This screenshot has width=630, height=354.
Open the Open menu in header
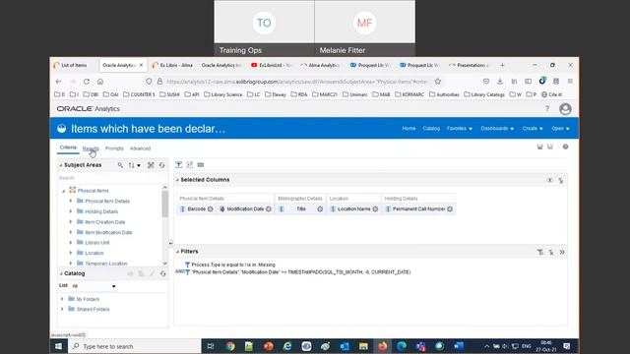(560, 129)
